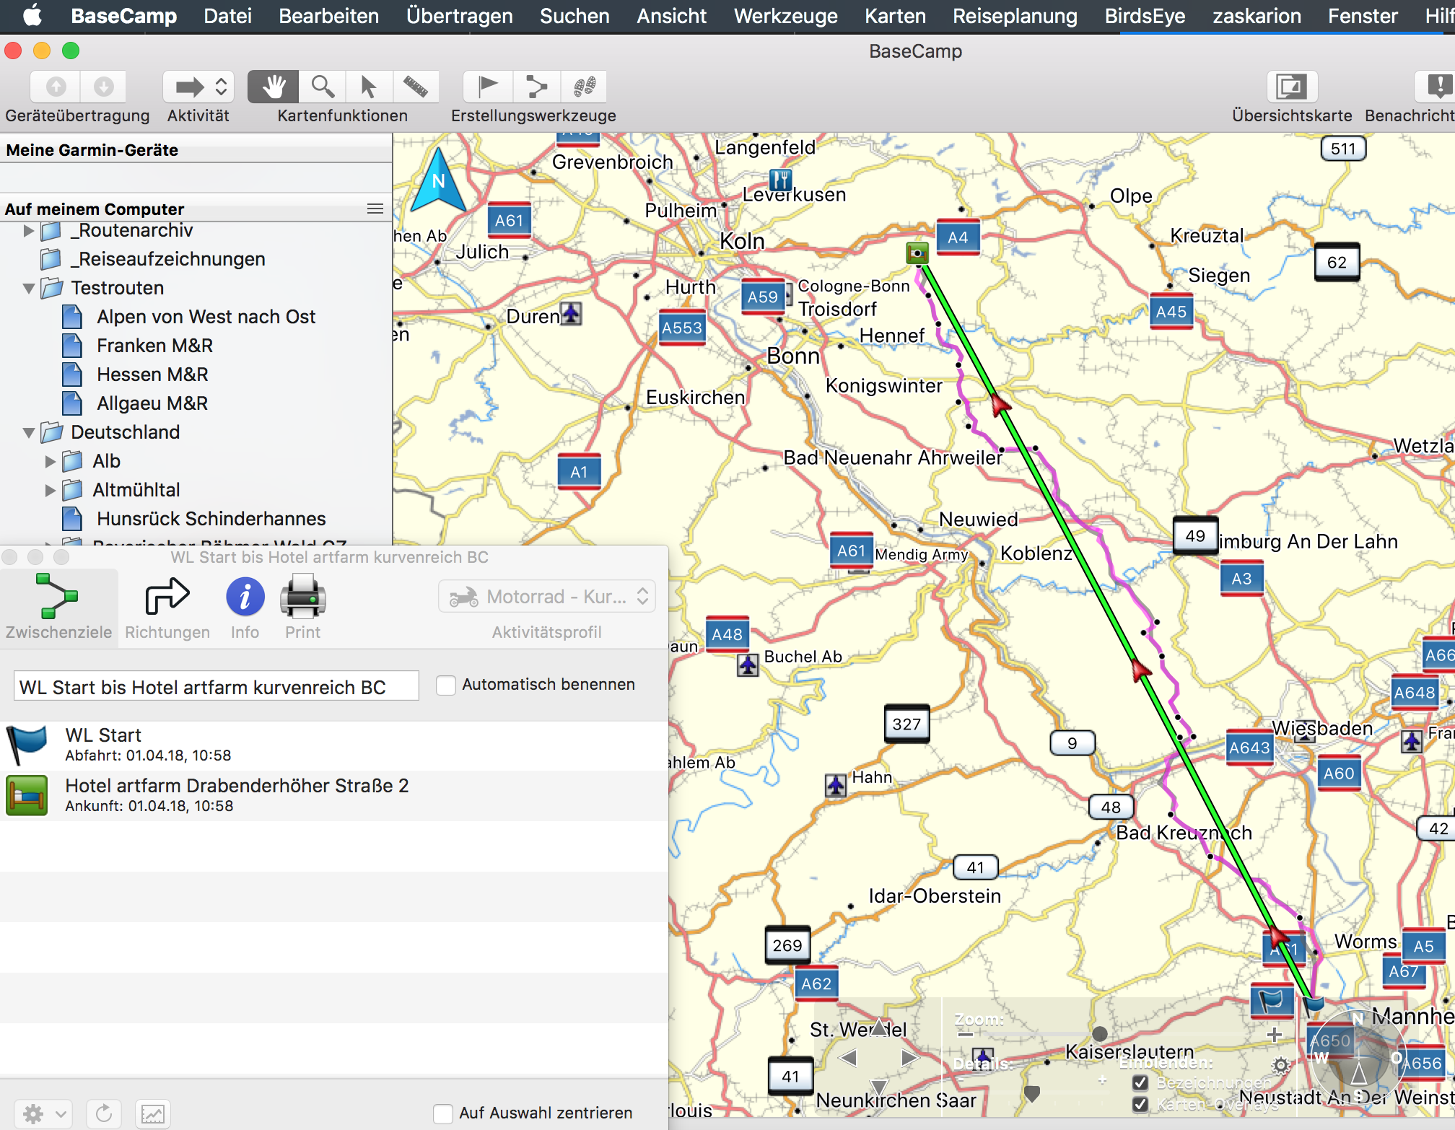
Task: Click the send-to-device upload arrow icon
Action: point(56,87)
